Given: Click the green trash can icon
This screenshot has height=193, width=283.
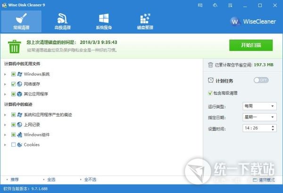Looking at the screenshot, I should [14, 46].
